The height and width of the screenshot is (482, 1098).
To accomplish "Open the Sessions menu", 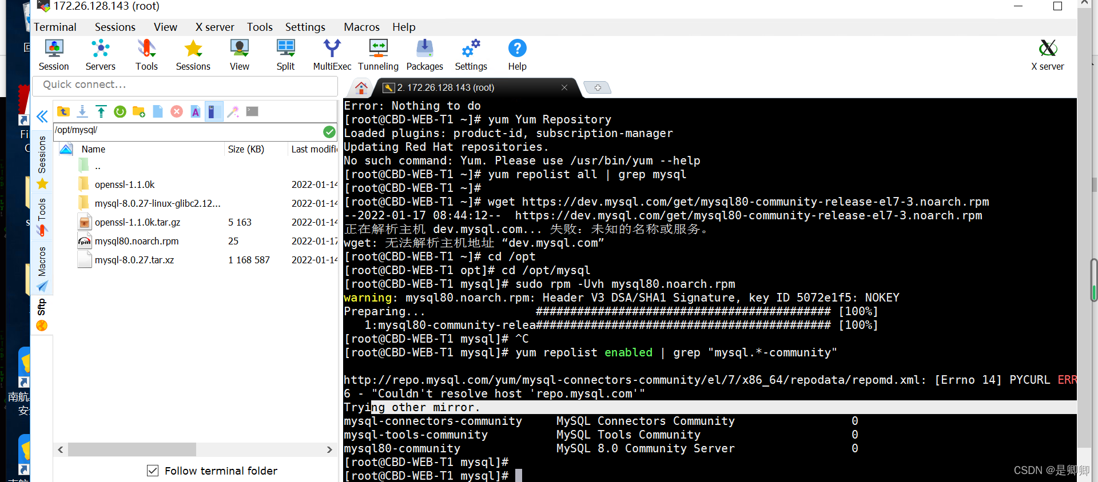I will pos(115,27).
